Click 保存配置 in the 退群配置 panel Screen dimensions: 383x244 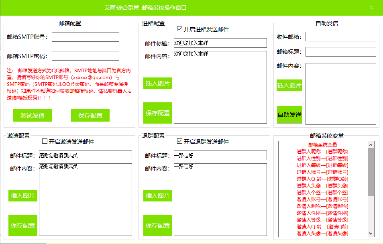click(158, 225)
